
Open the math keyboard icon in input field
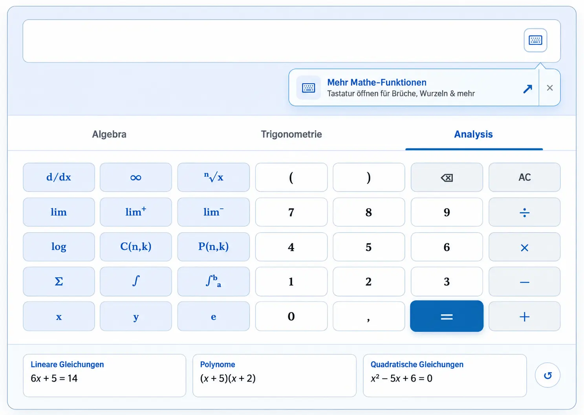coord(535,40)
